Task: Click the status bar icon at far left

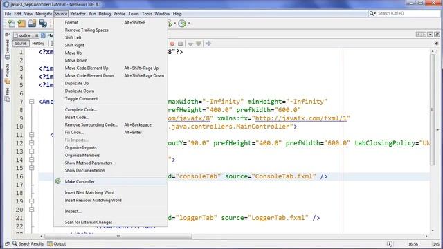Action: tap(7, 243)
